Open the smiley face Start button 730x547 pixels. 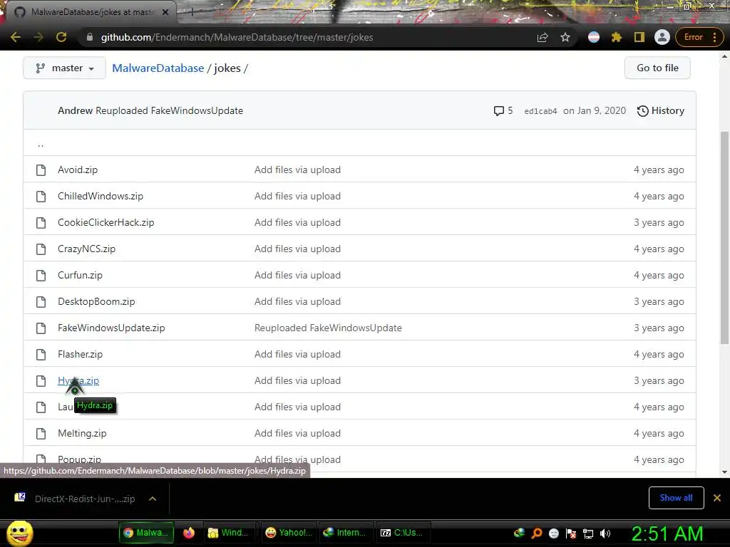19,533
